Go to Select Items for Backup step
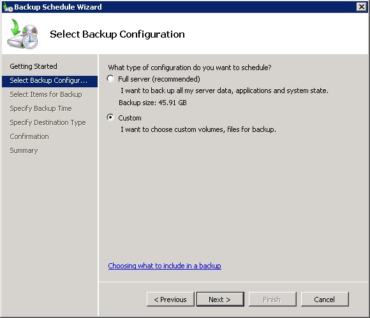 (46, 94)
